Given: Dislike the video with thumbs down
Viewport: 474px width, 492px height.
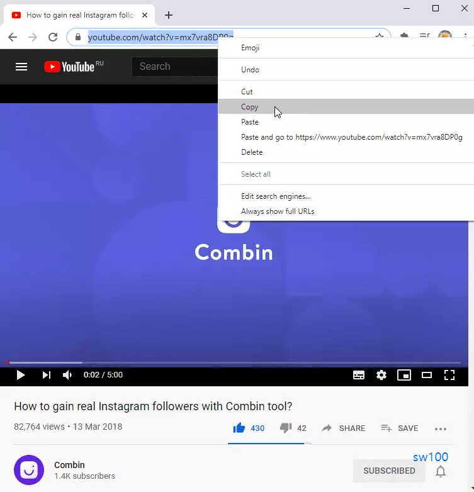Looking at the screenshot, I should pos(286,428).
